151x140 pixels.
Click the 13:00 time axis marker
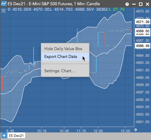click(x=125, y=131)
